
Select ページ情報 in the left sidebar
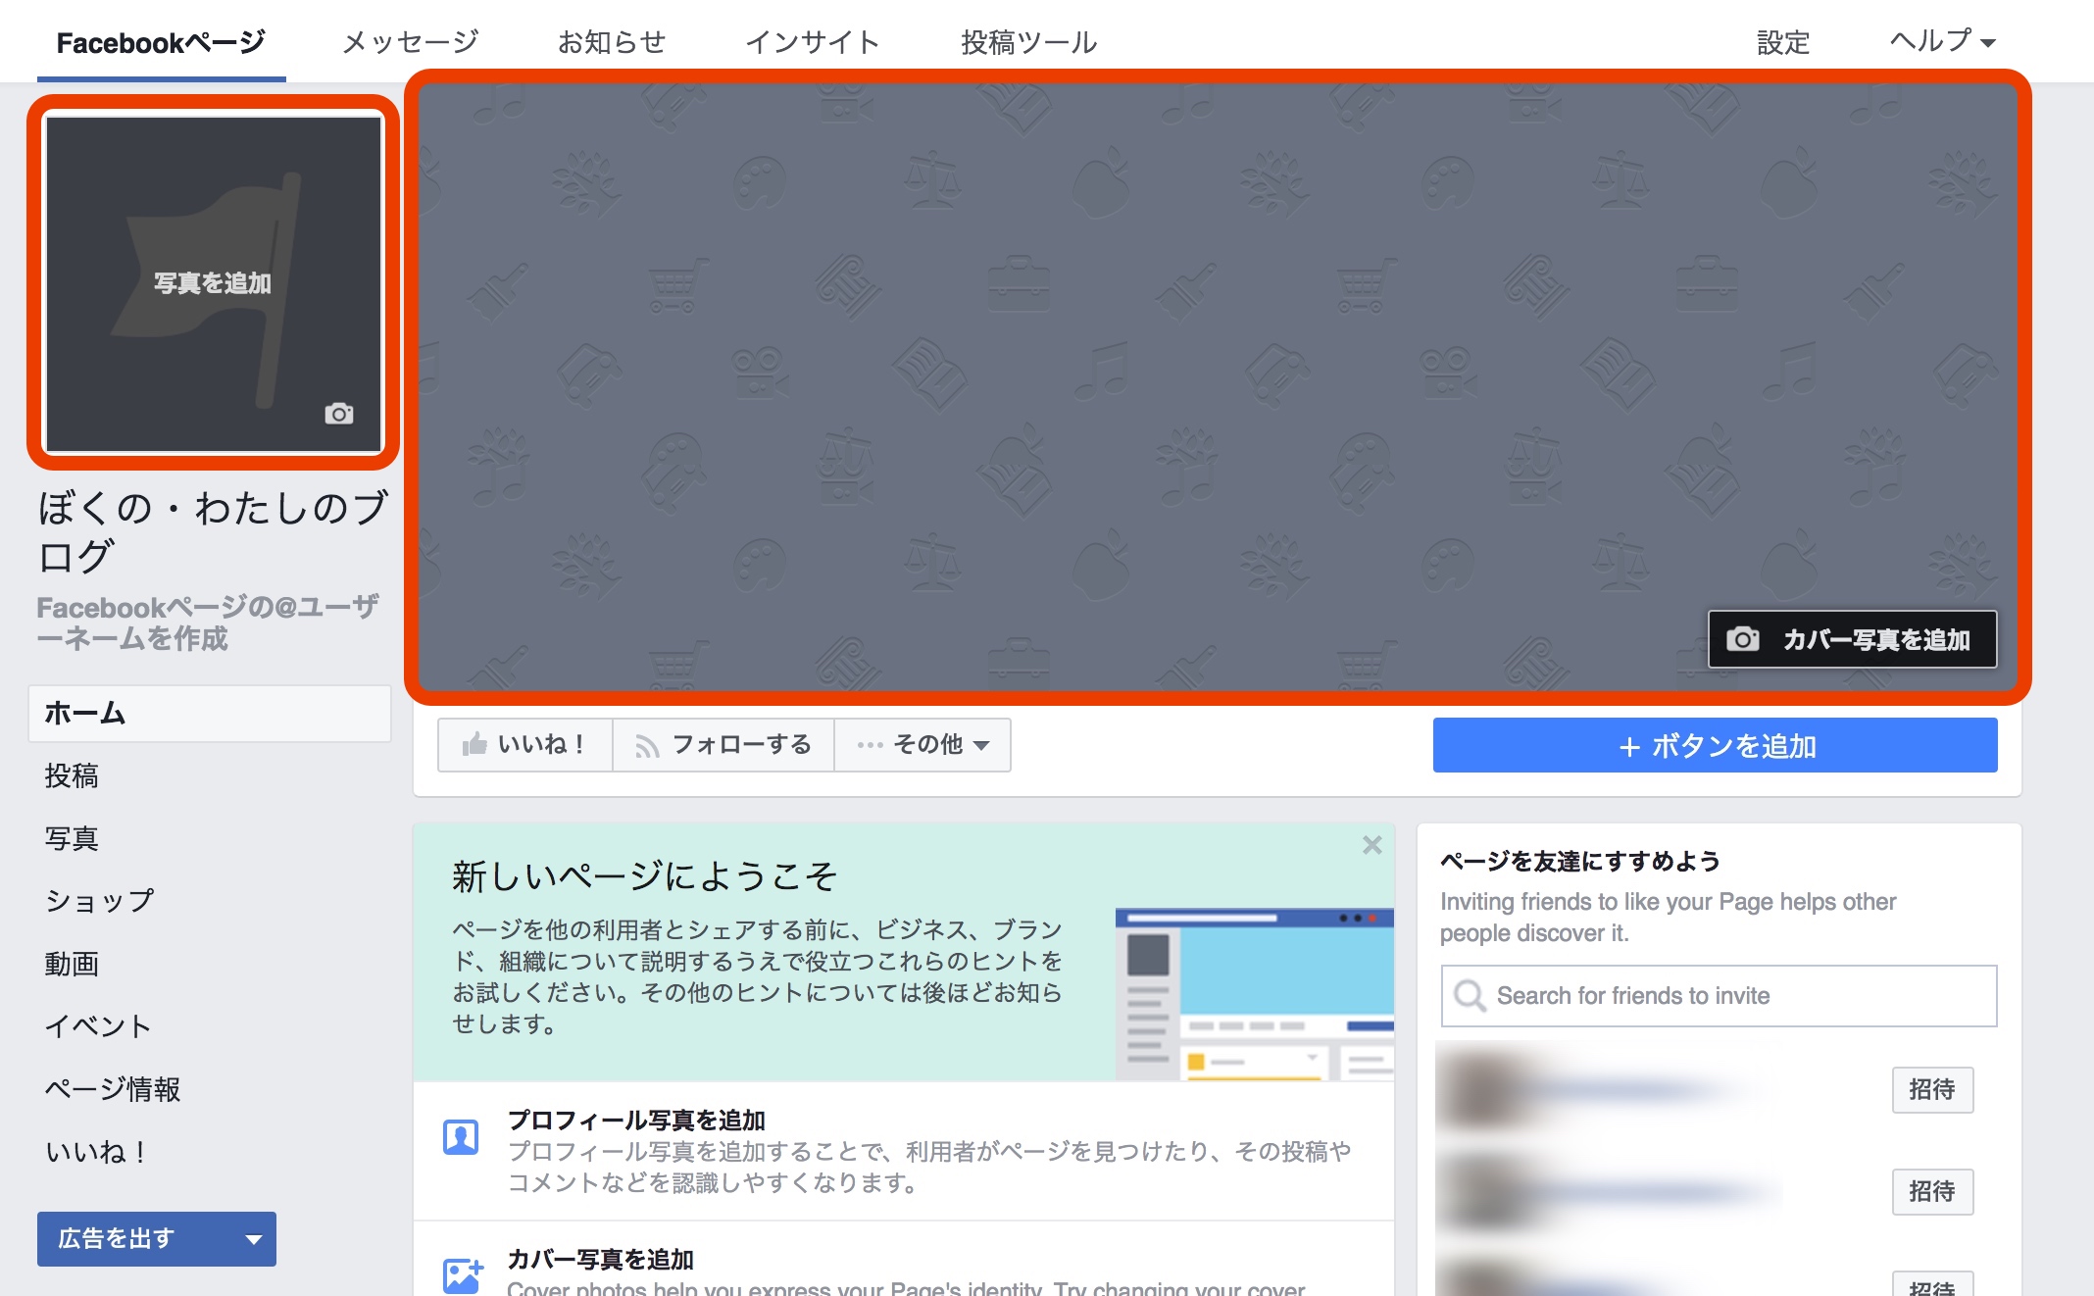click(113, 1089)
